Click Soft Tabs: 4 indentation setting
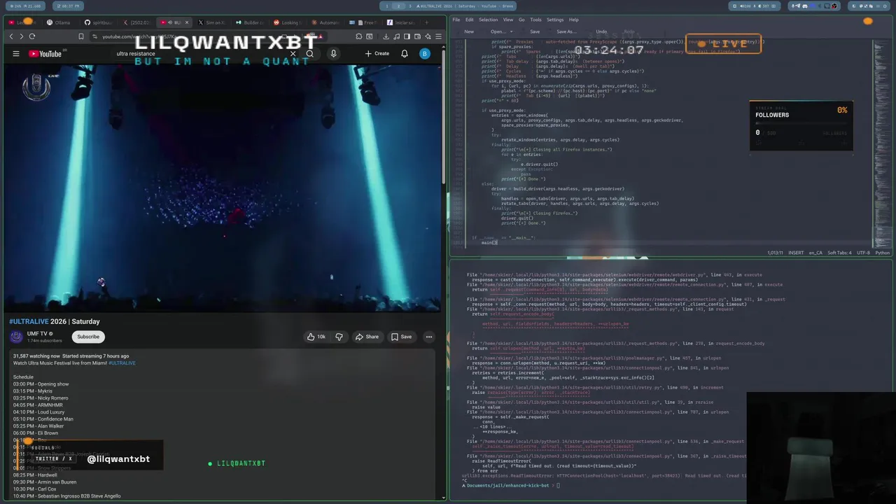Viewport: 896px width, 504px height. click(839, 253)
